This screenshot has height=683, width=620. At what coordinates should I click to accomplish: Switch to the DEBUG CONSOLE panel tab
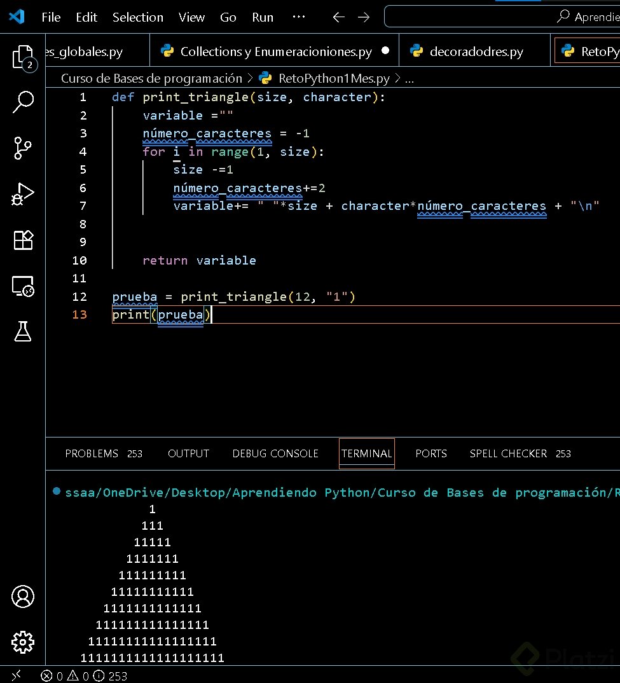pyautogui.click(x=275, y=453)
